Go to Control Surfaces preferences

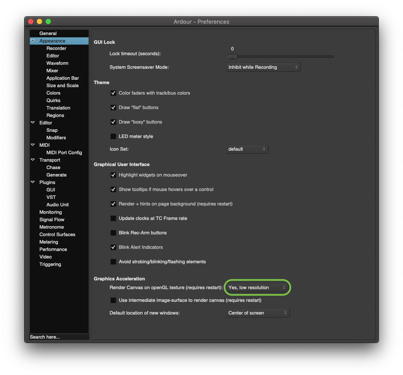(57, 234)
